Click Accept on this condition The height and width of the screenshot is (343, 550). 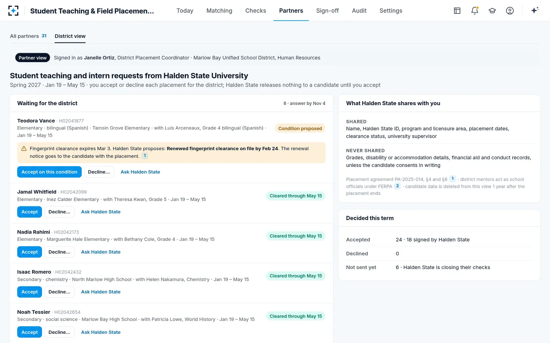pos(49,172)
